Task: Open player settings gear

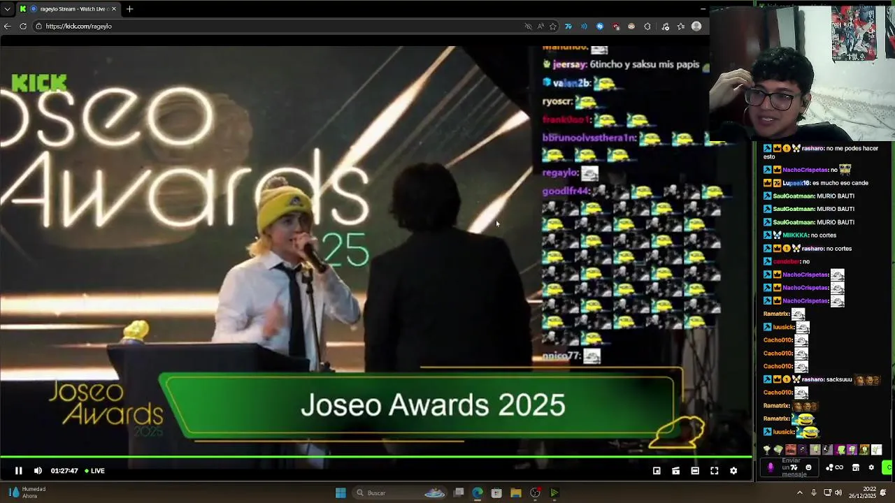Action: point(733,471)
